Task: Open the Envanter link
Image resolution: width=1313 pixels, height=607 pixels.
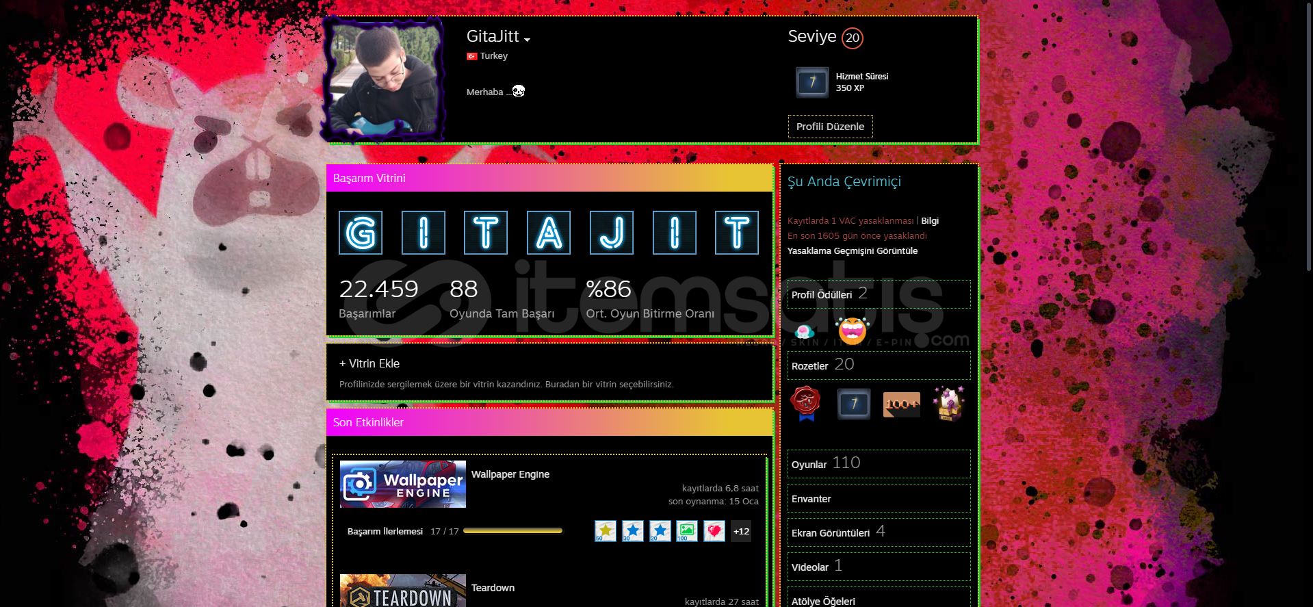Action: (x=879, y=498)
